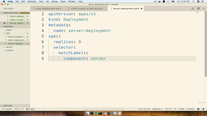The width and height of the screenshot is (207, 116).
Task: Open the Trash in the Dock
Action: click(120, 113)
